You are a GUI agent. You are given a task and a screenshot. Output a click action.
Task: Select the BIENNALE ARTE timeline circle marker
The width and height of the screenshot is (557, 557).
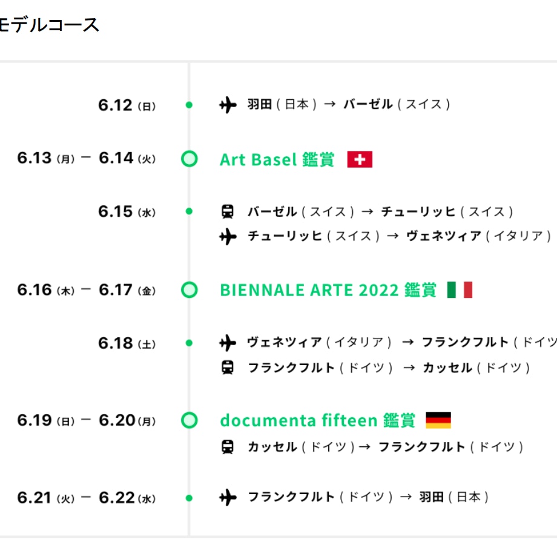tap(190, 290)
